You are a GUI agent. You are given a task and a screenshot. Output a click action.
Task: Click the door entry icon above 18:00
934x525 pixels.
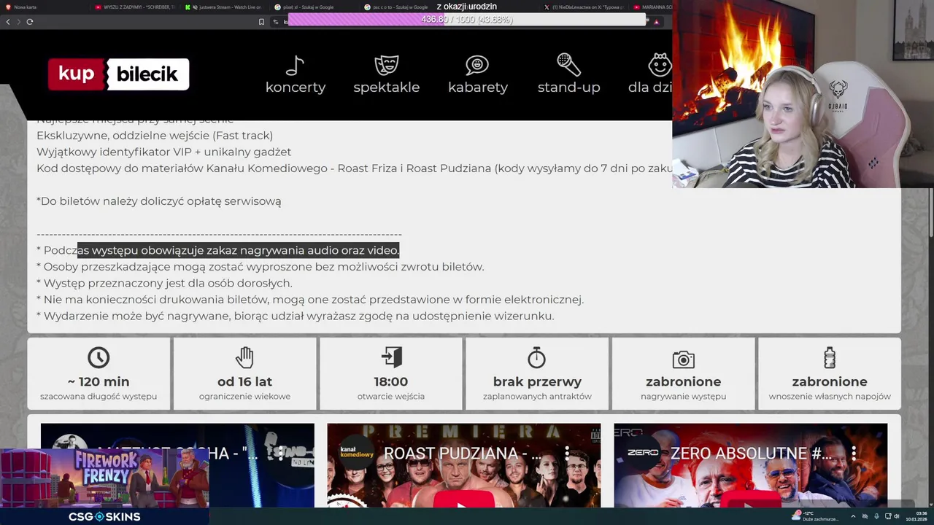pyautogui.click(x=391, y=357)
